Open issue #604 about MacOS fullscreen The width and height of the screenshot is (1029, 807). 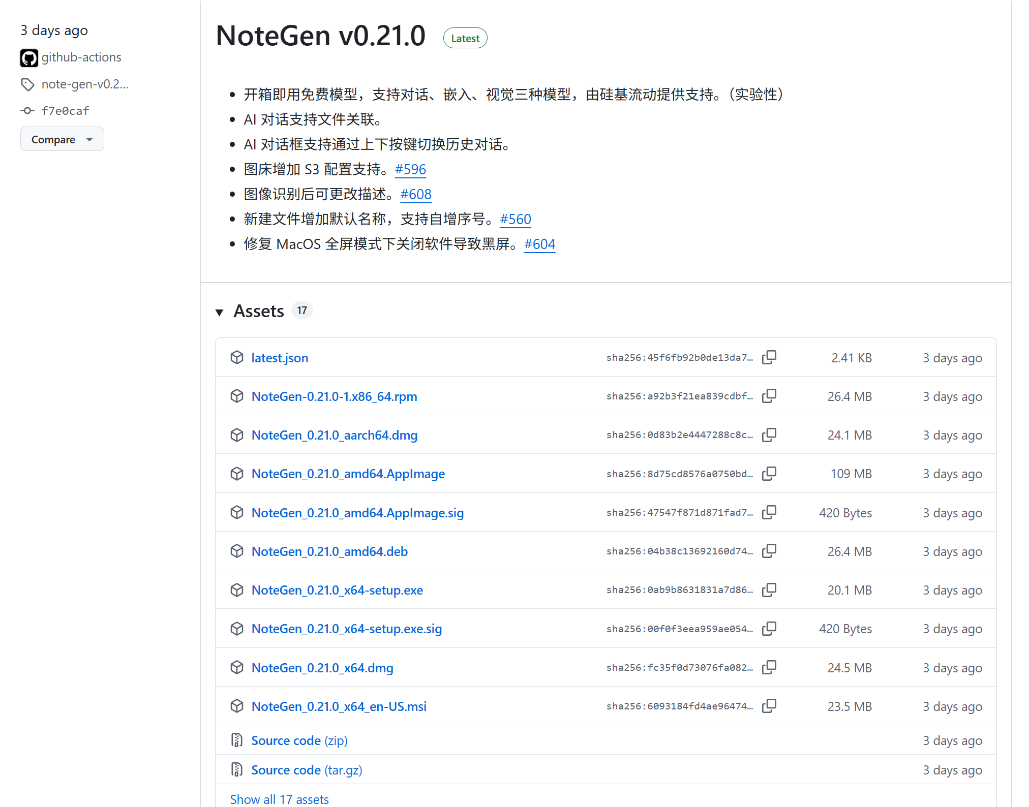coord(539,244)
